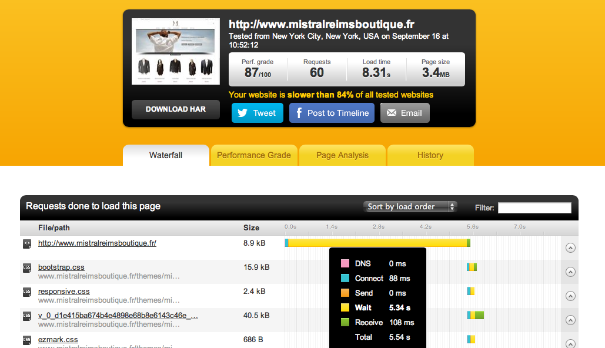Expand details for the bootstrap.css row

(570, 272)
